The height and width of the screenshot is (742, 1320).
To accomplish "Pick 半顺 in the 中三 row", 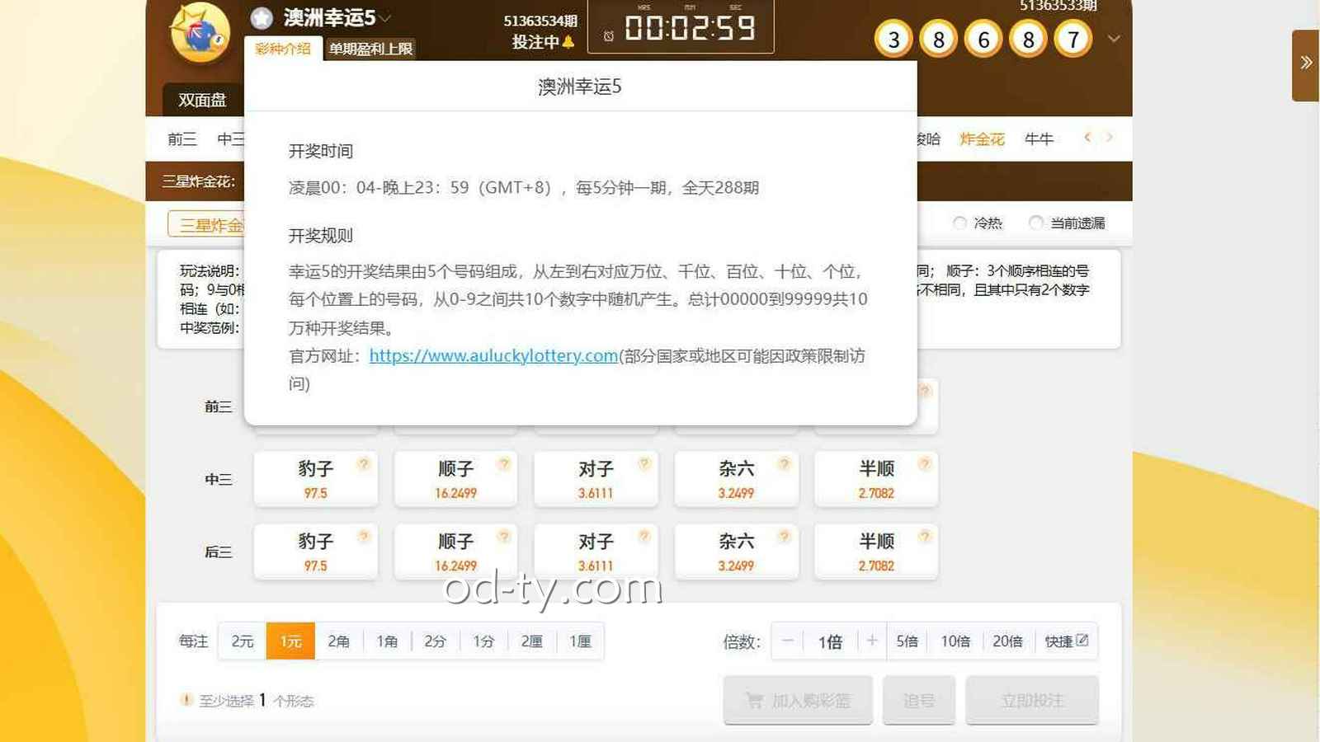I will coord(876,479).
